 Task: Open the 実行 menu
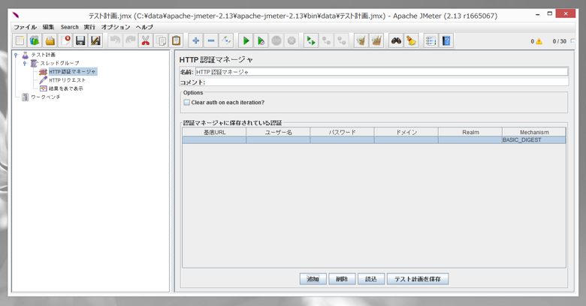coord(89,27)
